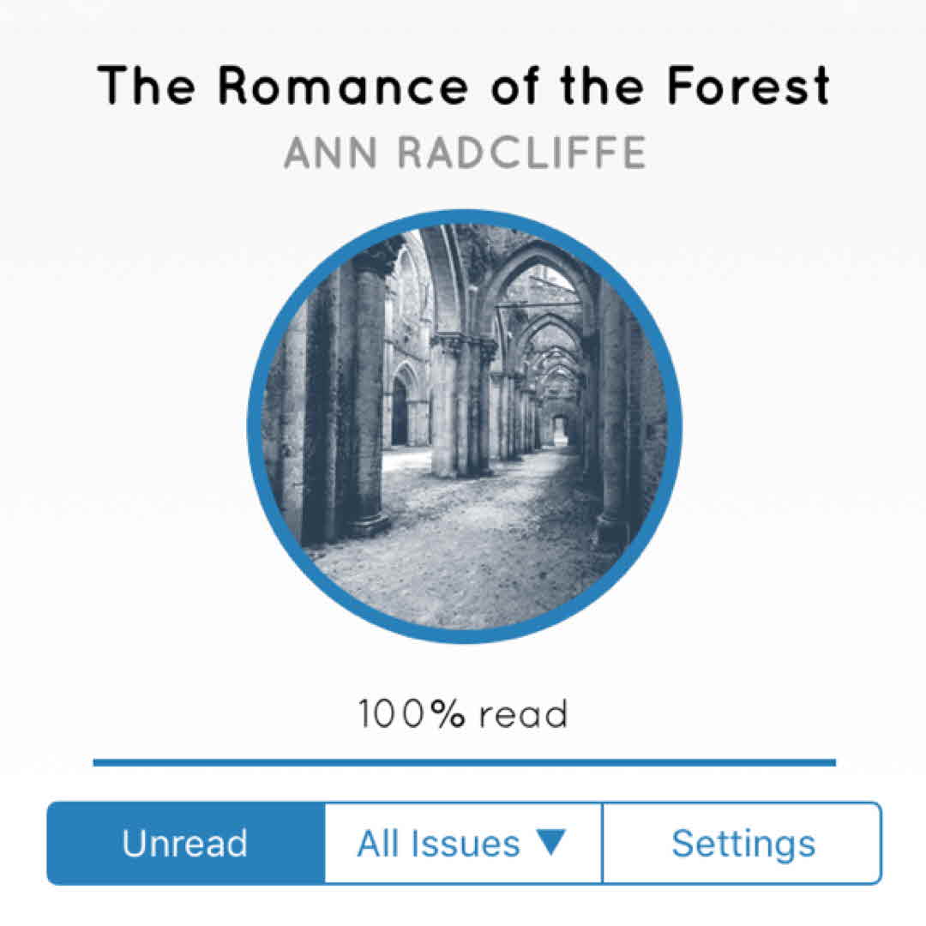Open the All Issues dropdown
926x926 pixels.
tap(463, 843)
